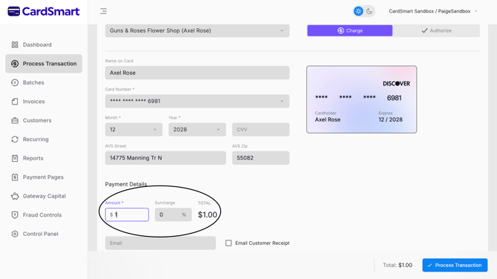Edit the Name on Card field

[x=197, y=73]
